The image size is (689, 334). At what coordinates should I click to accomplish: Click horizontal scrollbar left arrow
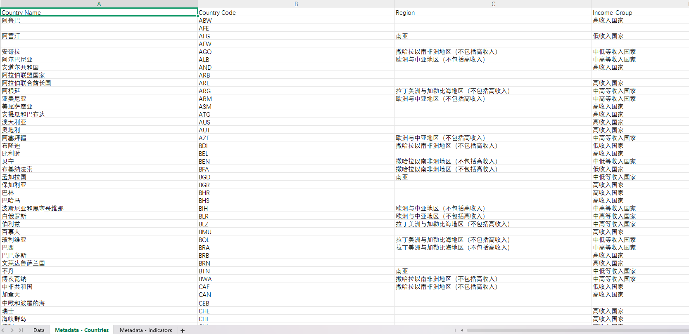coord(462,330)
